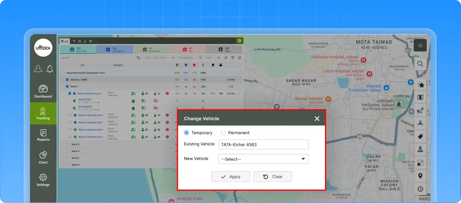Expand the Town - Zone - Ward dropdown
The height and width of the screenshot is (203, 461).
pos(158,58)
